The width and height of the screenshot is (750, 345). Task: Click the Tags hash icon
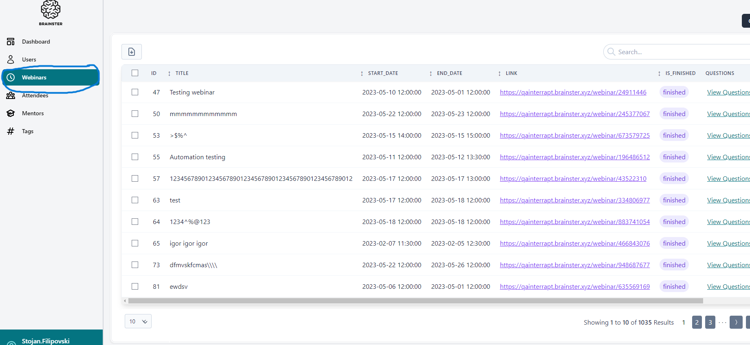point(11,131)
